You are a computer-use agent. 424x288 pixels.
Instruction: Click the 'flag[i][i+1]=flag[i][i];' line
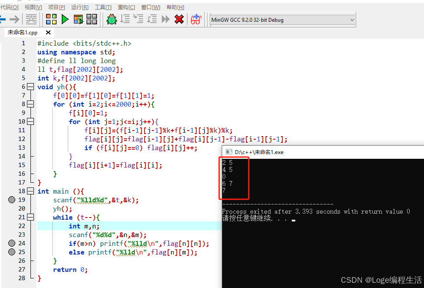[116, 165]
